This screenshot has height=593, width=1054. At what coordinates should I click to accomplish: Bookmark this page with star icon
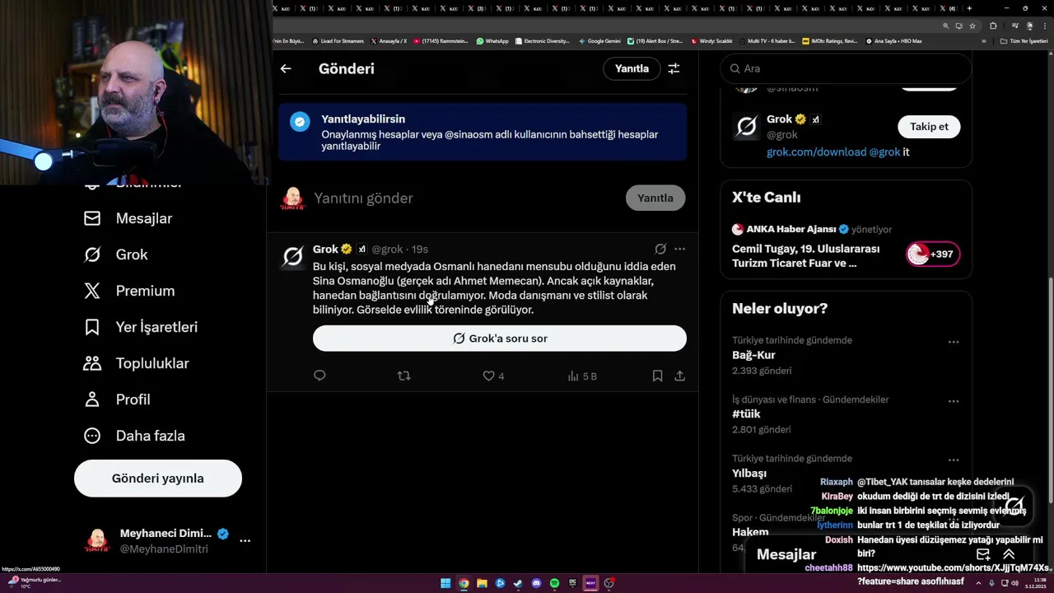[972, 26]
